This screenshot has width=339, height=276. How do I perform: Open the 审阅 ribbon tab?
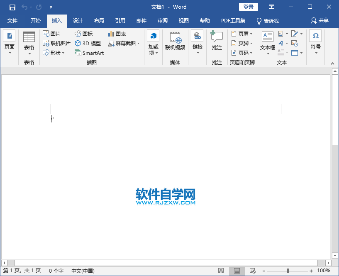(162, 21)
